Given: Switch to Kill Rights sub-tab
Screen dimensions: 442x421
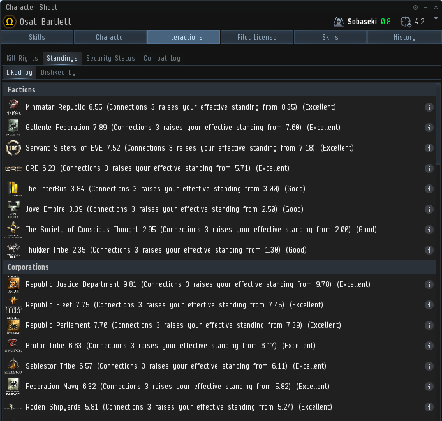Looking at the screenshot, I should (22, 59).
